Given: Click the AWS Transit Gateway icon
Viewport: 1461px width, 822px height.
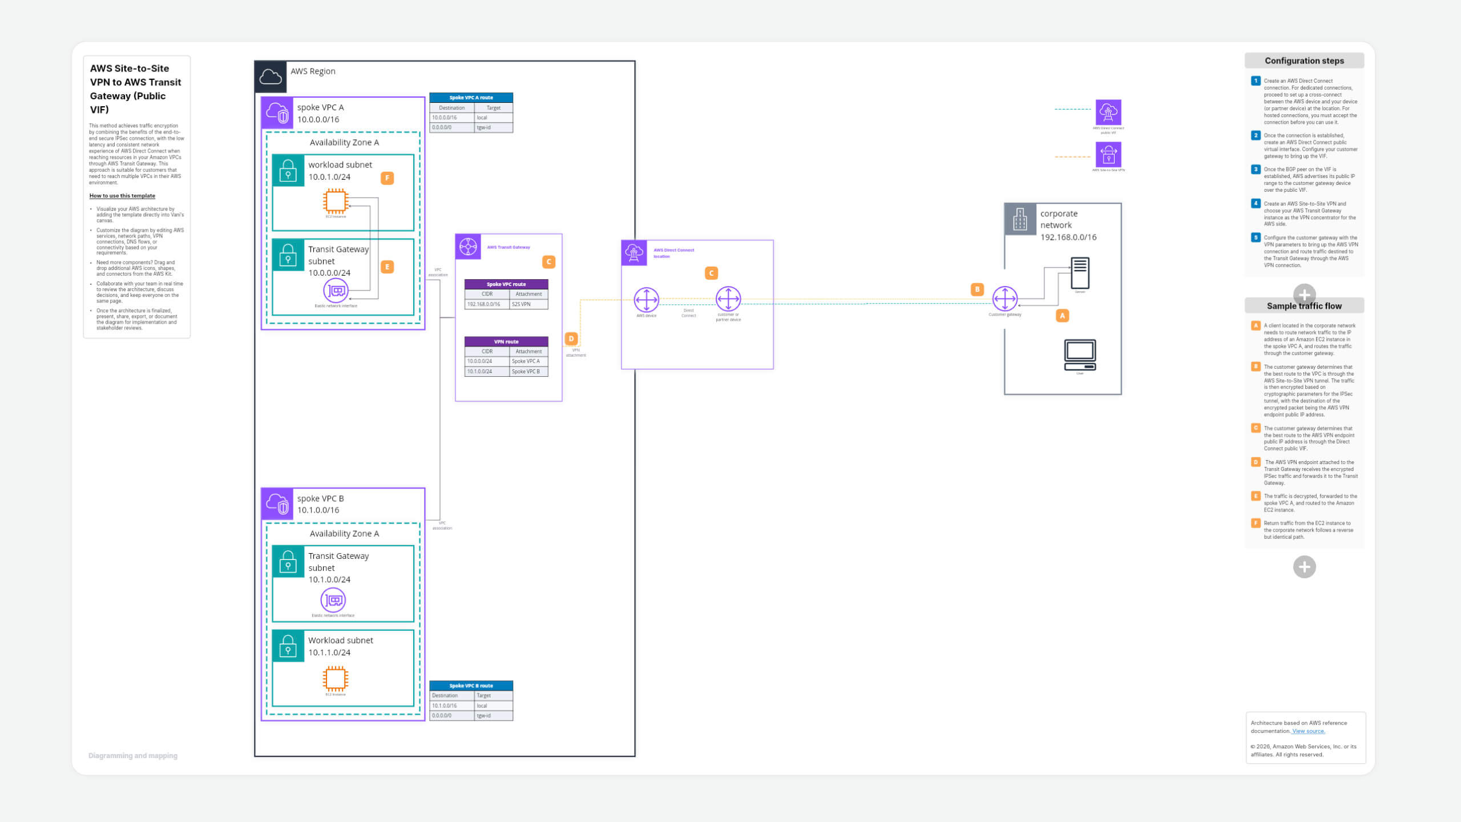Looking at the screenshot, I should pyautogui.click(x=469, y=247).
